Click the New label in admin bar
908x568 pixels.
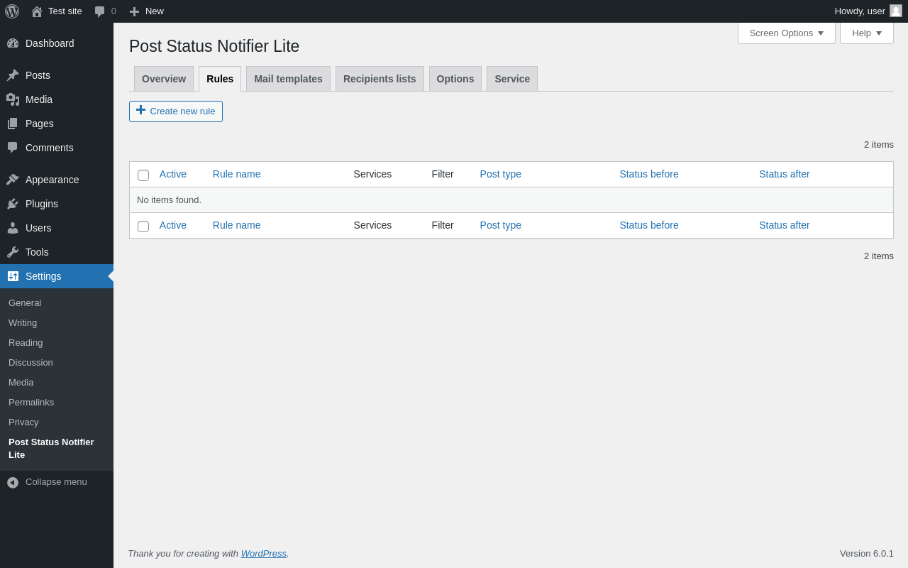pos(155,11)
